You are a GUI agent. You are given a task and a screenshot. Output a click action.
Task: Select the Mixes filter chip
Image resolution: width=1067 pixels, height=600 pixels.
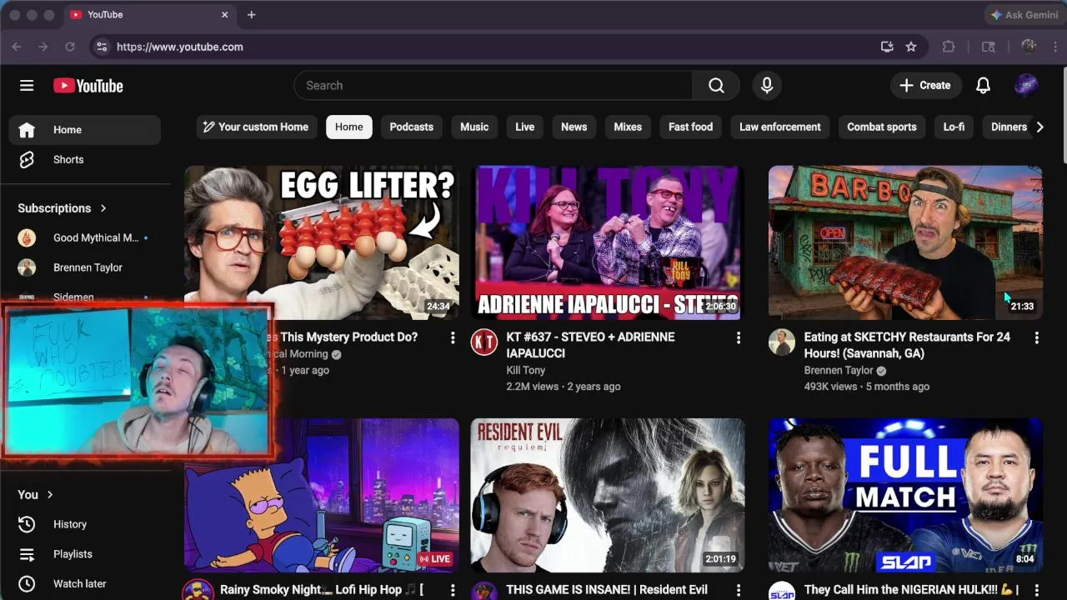pyautogui.click(x=628, y=127)
